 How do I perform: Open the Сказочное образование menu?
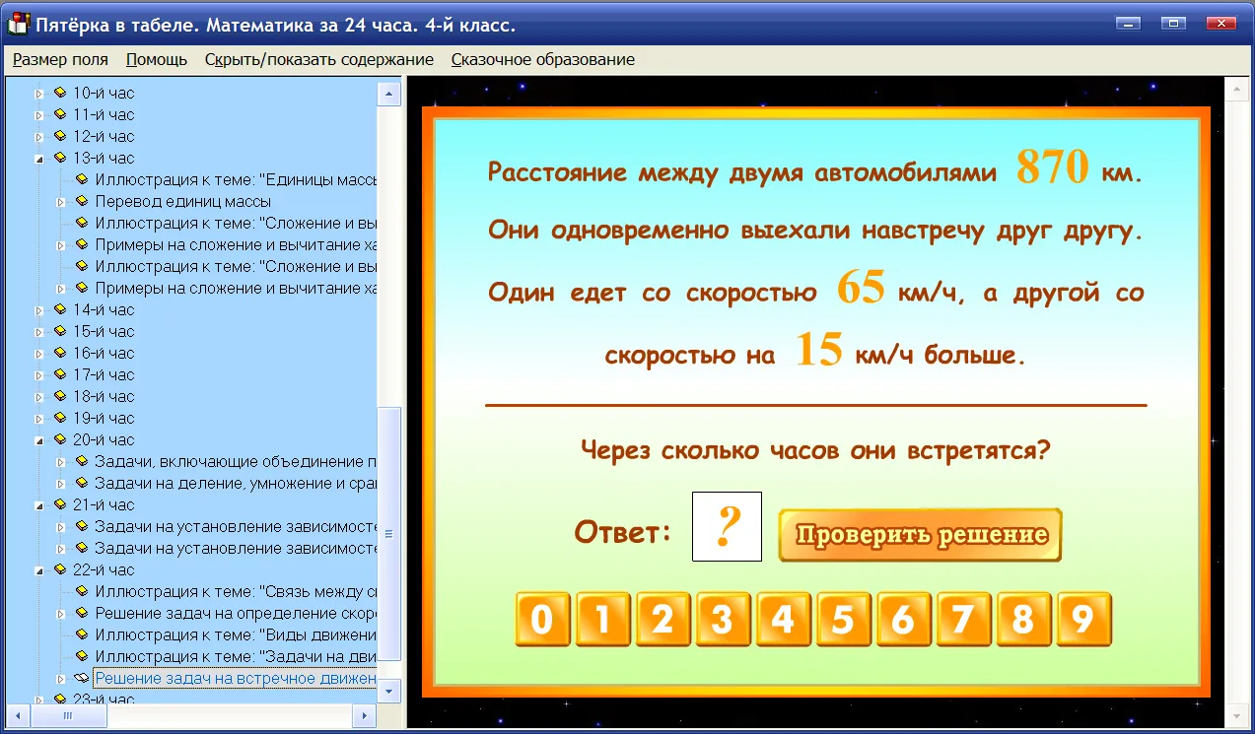coord(543,59)
